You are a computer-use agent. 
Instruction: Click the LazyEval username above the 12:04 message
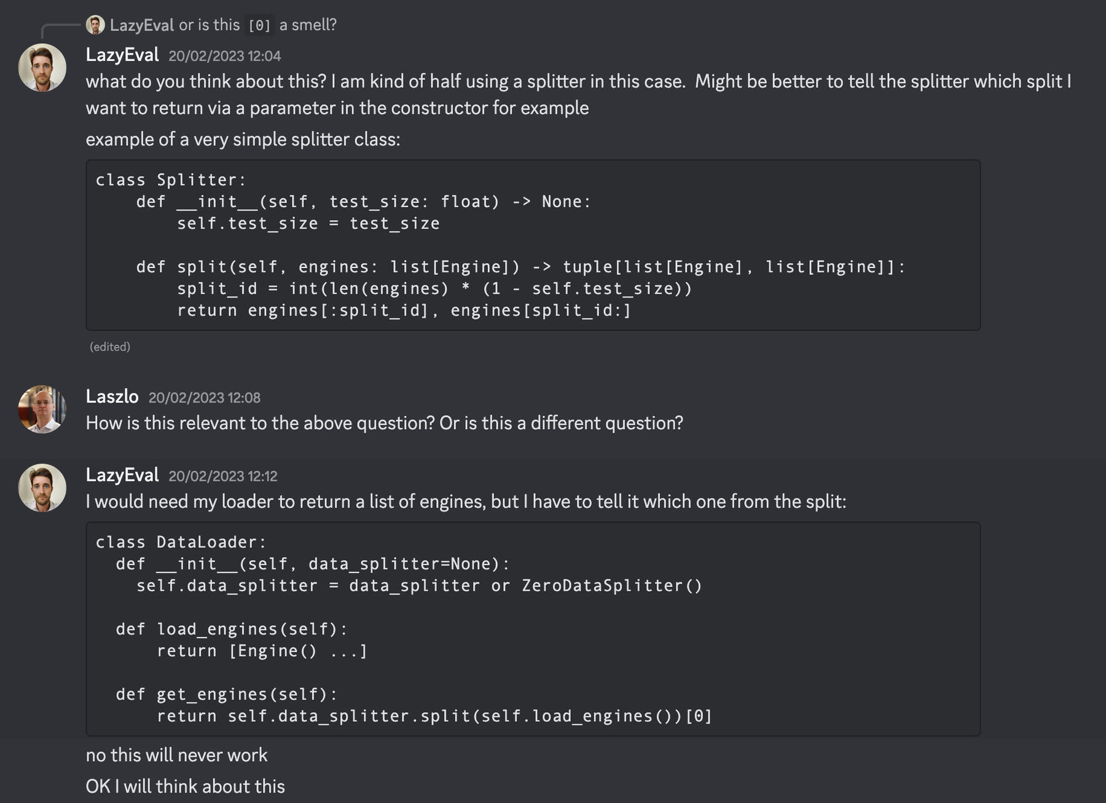(x=122, y=55)
